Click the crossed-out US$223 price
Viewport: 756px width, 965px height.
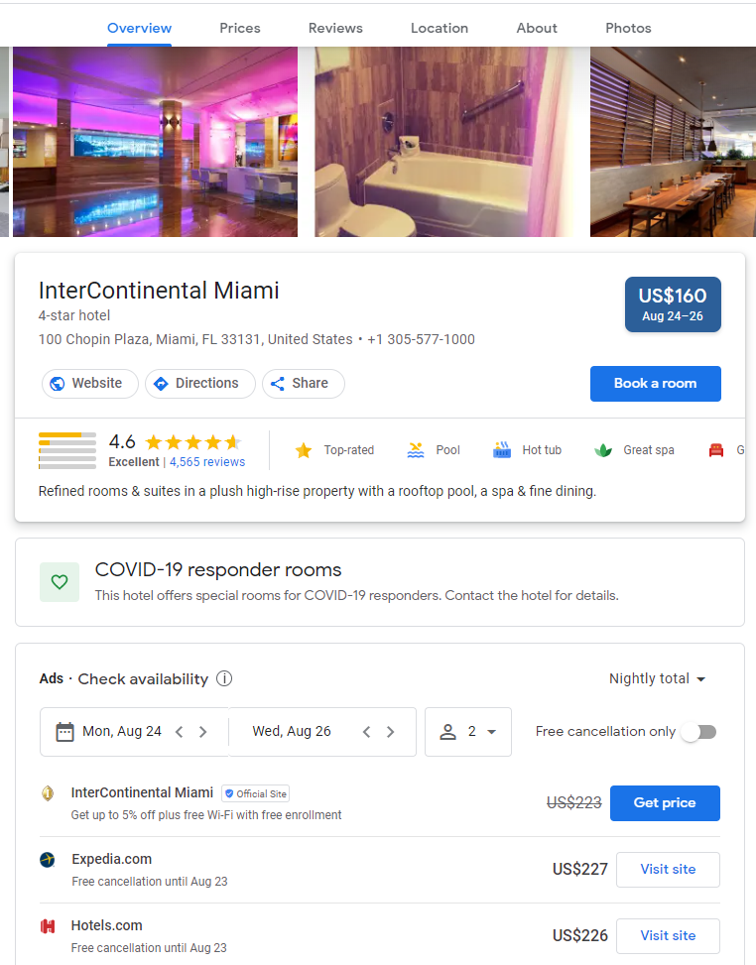[573, 802]
